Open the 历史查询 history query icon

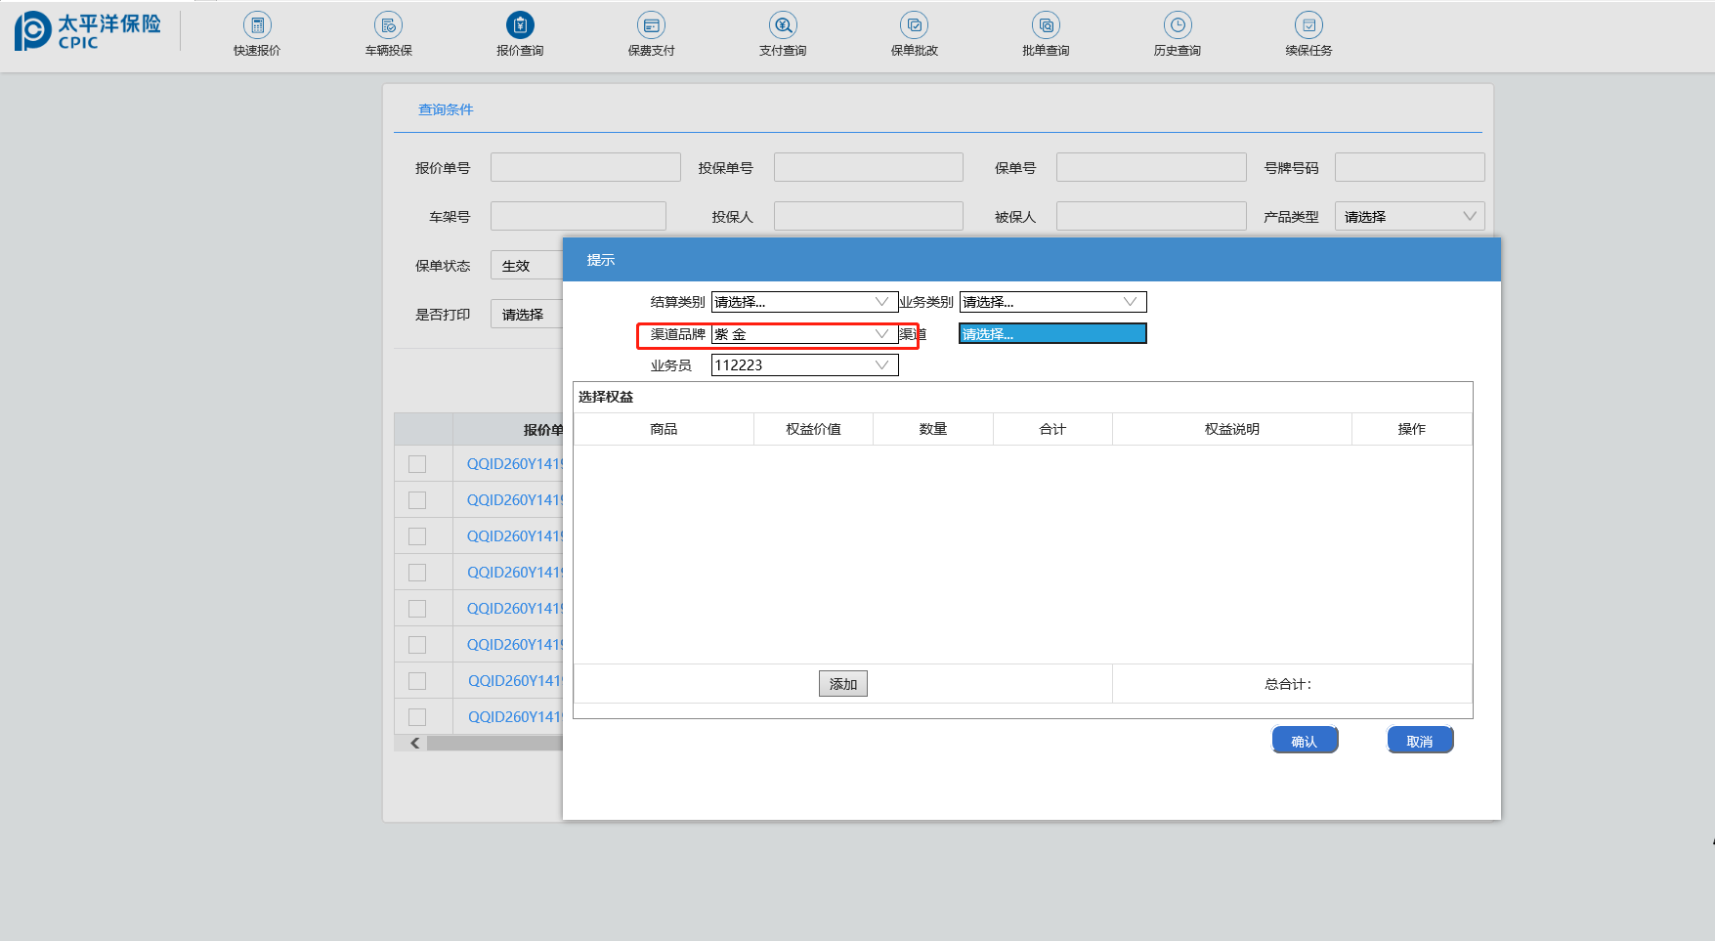coord(1177,26)
